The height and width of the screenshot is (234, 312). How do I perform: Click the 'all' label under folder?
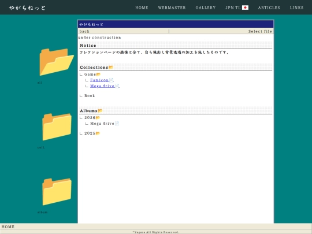coord(40,83)
